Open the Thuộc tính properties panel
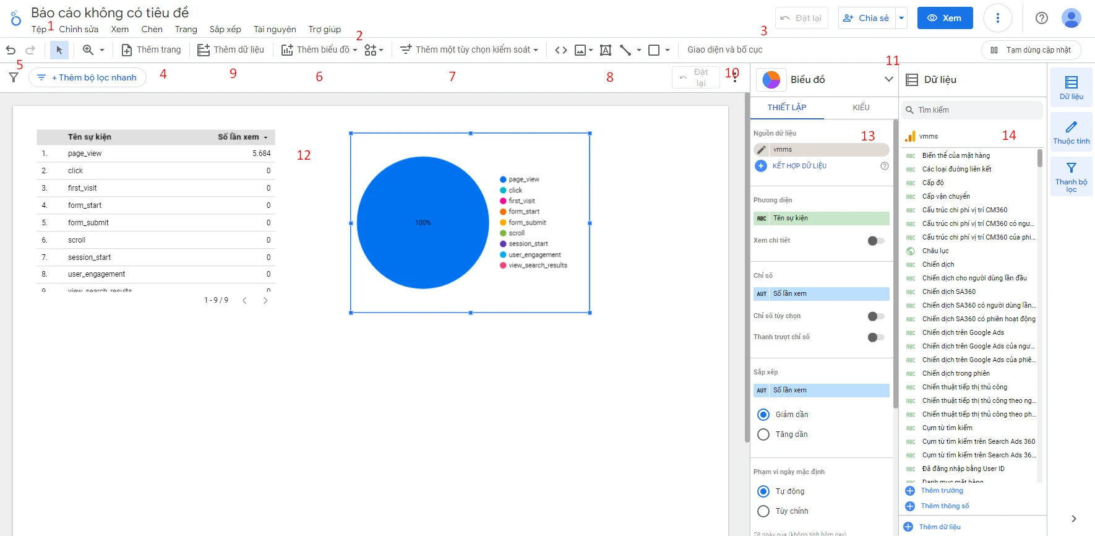 1071,132
